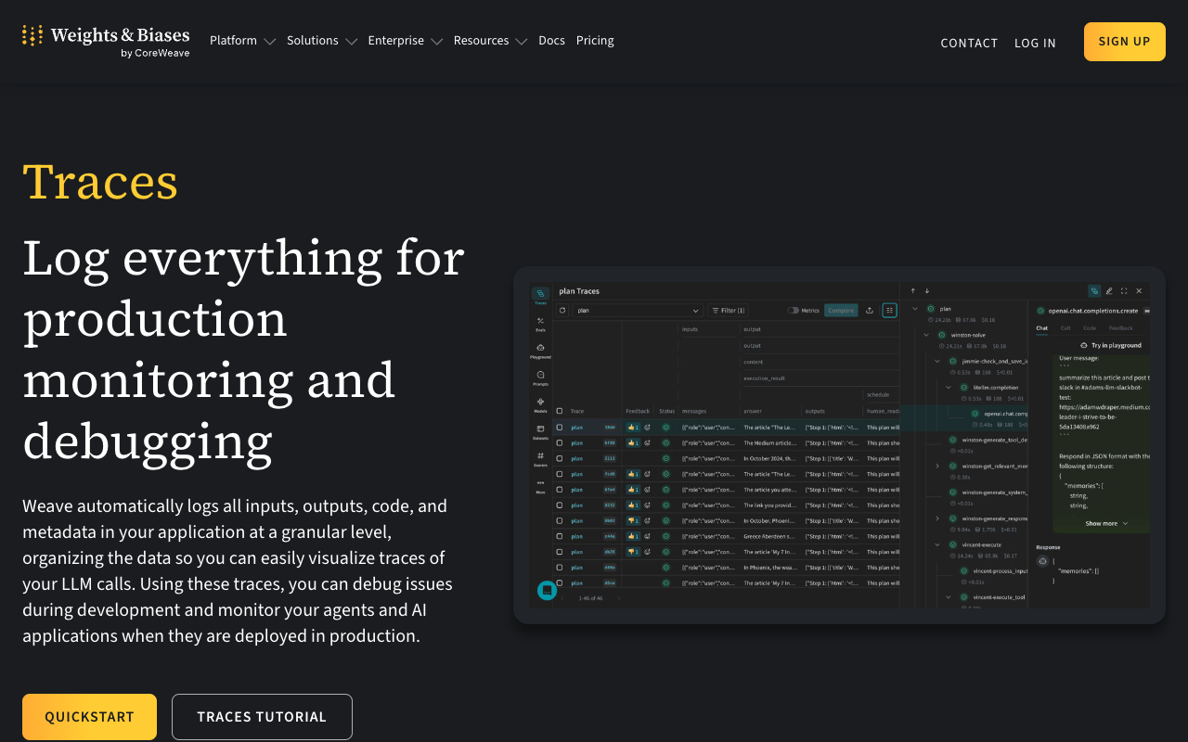This screenshot has height=742, width=1188.
Task: Check the box for the 'The link you provid' row
Action: [559, 505]
